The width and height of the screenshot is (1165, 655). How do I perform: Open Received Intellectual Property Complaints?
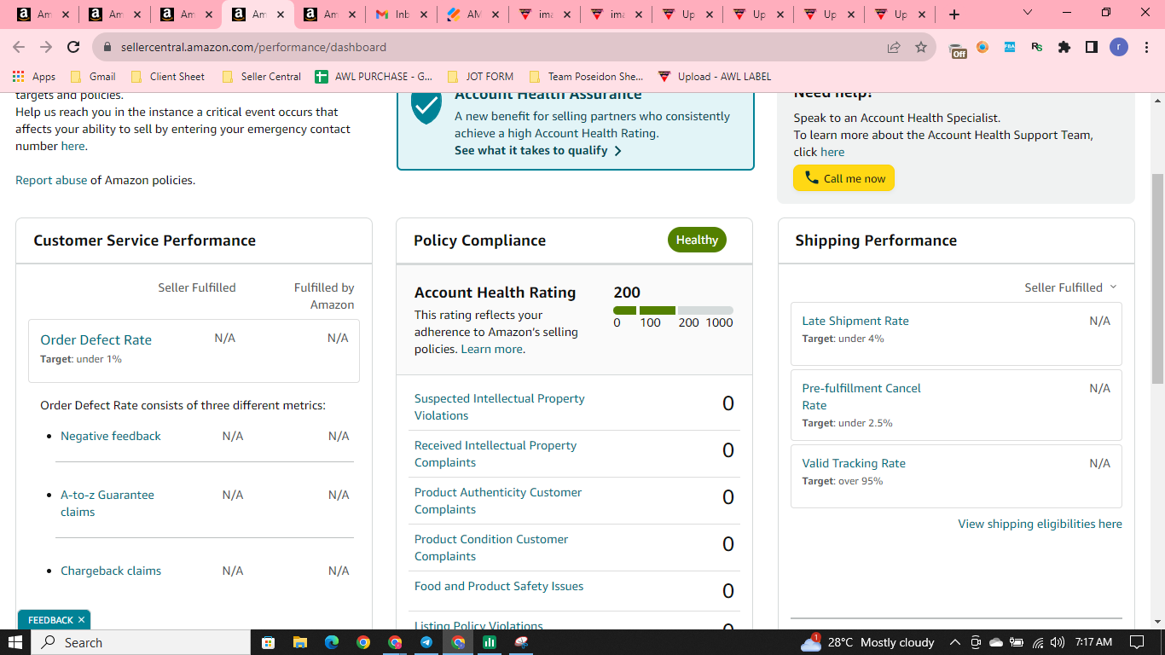coord(496,454)
